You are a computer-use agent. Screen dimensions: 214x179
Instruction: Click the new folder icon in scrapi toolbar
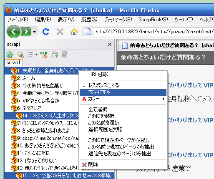(55, 55)
